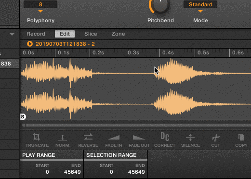Switch to the Slice tab
The image size is (251, 179).
coord(91,34)
